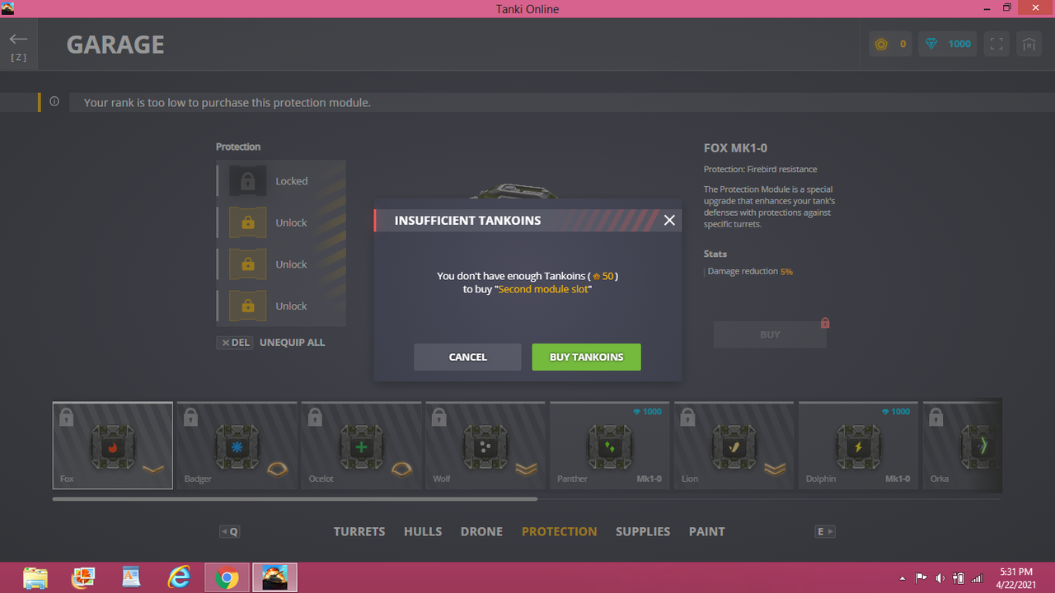
Task: Click the red lock on Buy button
Action: [825, 323]
